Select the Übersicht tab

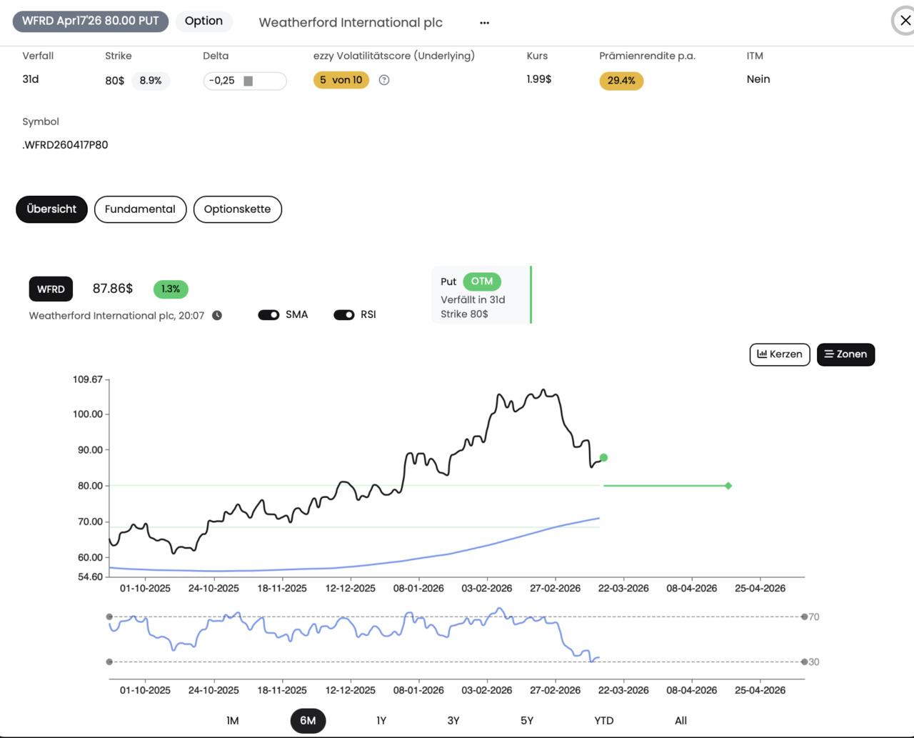coord(51,209)
